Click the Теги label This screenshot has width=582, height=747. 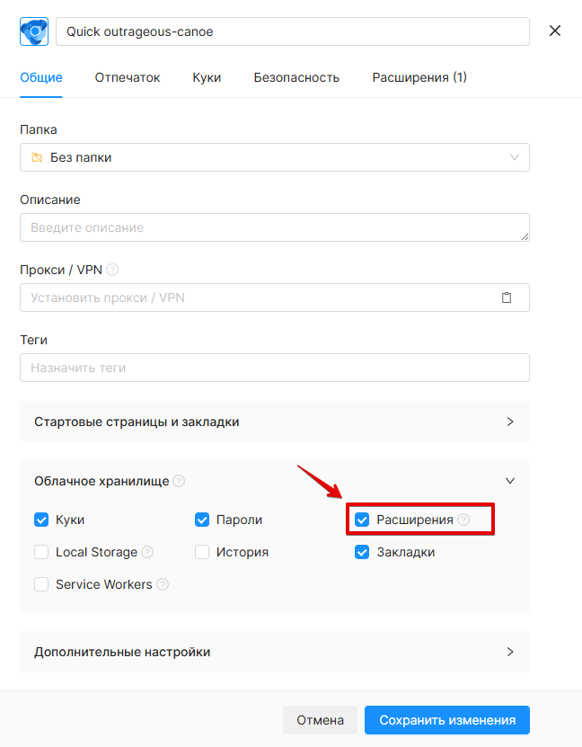[34, 340]
